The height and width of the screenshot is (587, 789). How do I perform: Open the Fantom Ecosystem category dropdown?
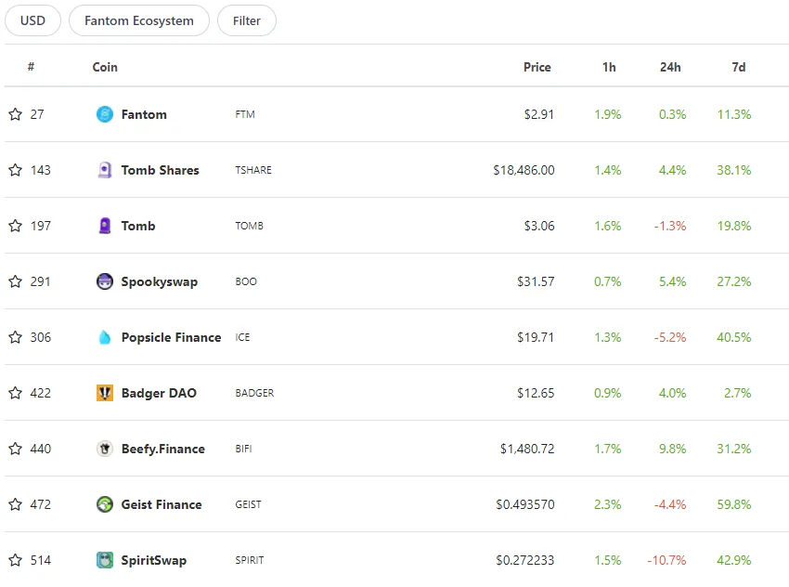(x=139, y=20)
